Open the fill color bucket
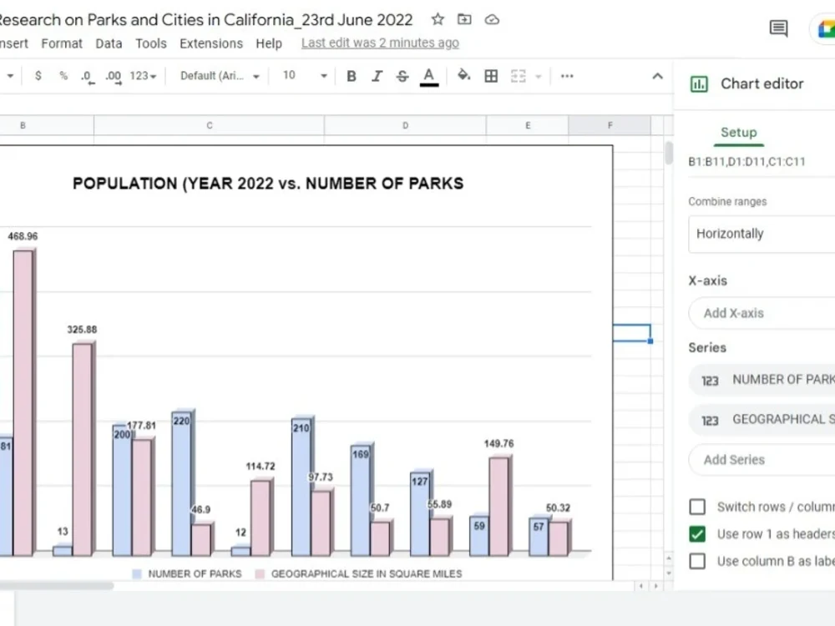The height and width of the screenshot is (626, 835). 463,76
